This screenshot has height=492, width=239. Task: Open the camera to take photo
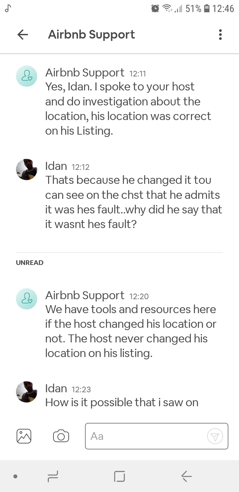click(61, 436)
